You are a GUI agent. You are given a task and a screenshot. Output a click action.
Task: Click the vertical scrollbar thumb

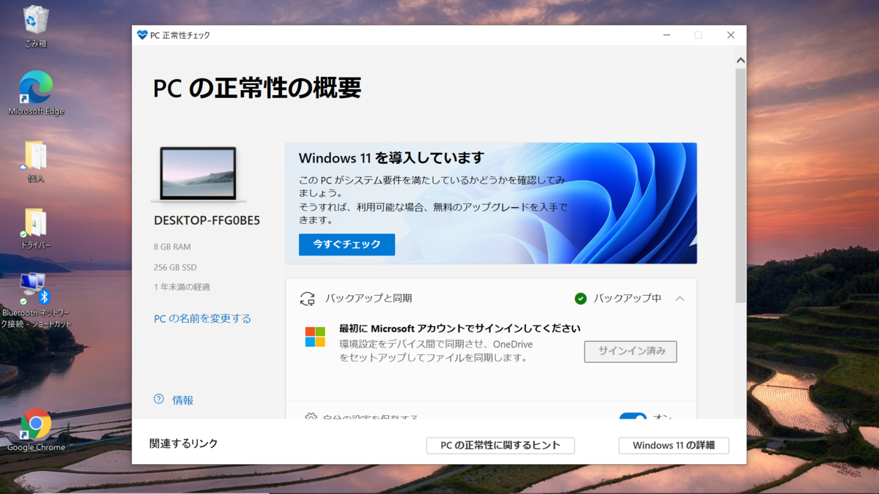point(741,185)
